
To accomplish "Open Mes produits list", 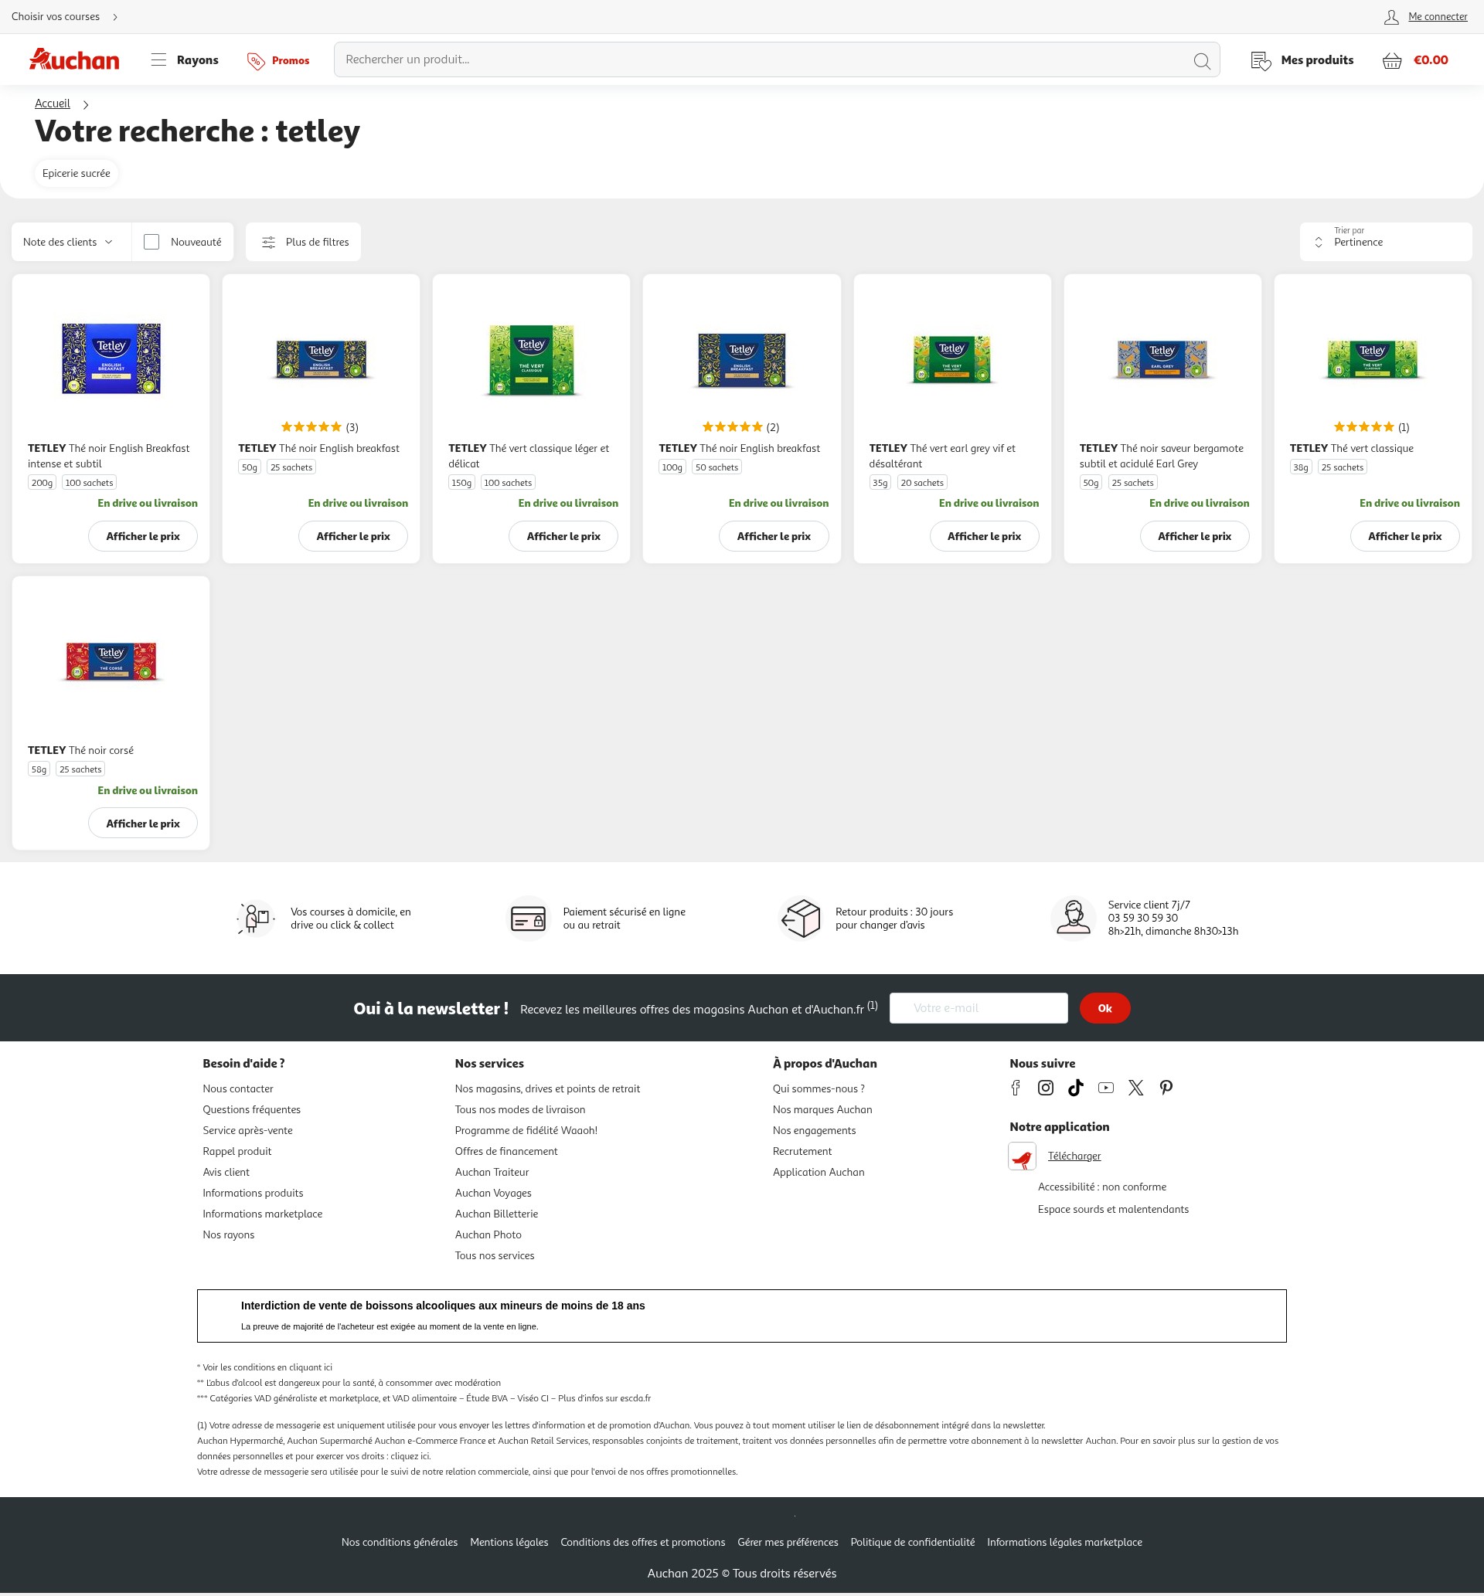I will 1302,60.
